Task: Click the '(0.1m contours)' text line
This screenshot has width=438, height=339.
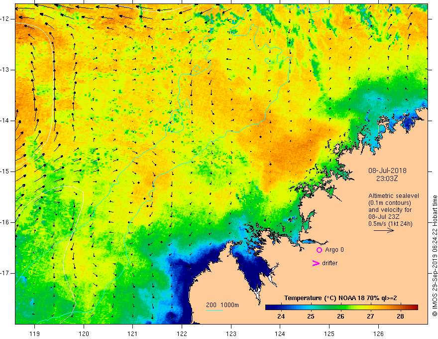Action: pyautogui.click(x=390, y=203)
